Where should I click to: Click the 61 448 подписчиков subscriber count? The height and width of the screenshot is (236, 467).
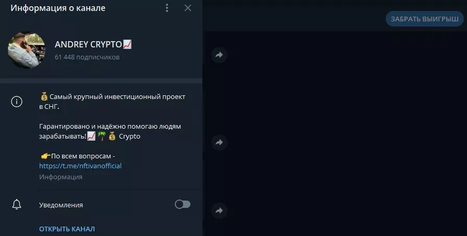pos(87,57)
